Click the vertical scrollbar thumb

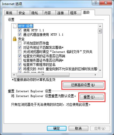(x=100, y=31)
